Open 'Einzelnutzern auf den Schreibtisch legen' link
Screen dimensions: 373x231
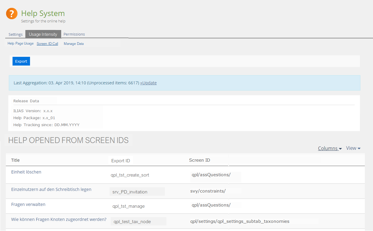click(x=51, y=189)
